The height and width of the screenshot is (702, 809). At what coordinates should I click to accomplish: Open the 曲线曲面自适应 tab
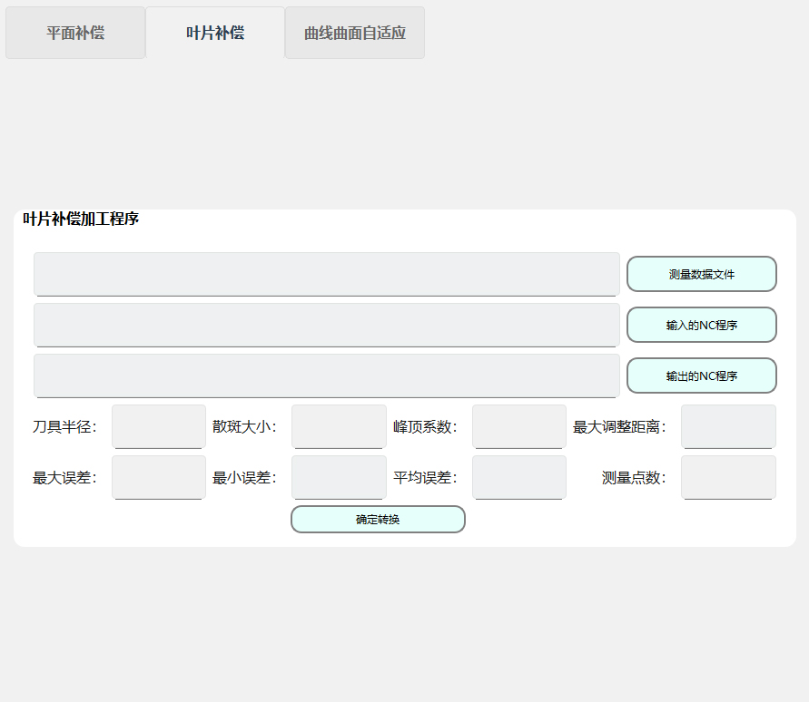click(x=355, y=34)
